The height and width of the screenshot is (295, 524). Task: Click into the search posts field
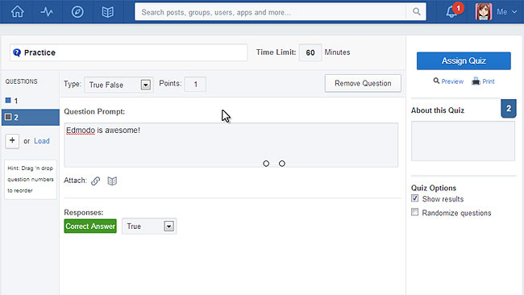(x=271, y=12)
